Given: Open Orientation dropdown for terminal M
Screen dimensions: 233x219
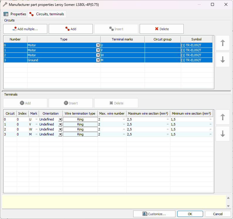Looking at the screenshot, I should [x=60, y=134].
